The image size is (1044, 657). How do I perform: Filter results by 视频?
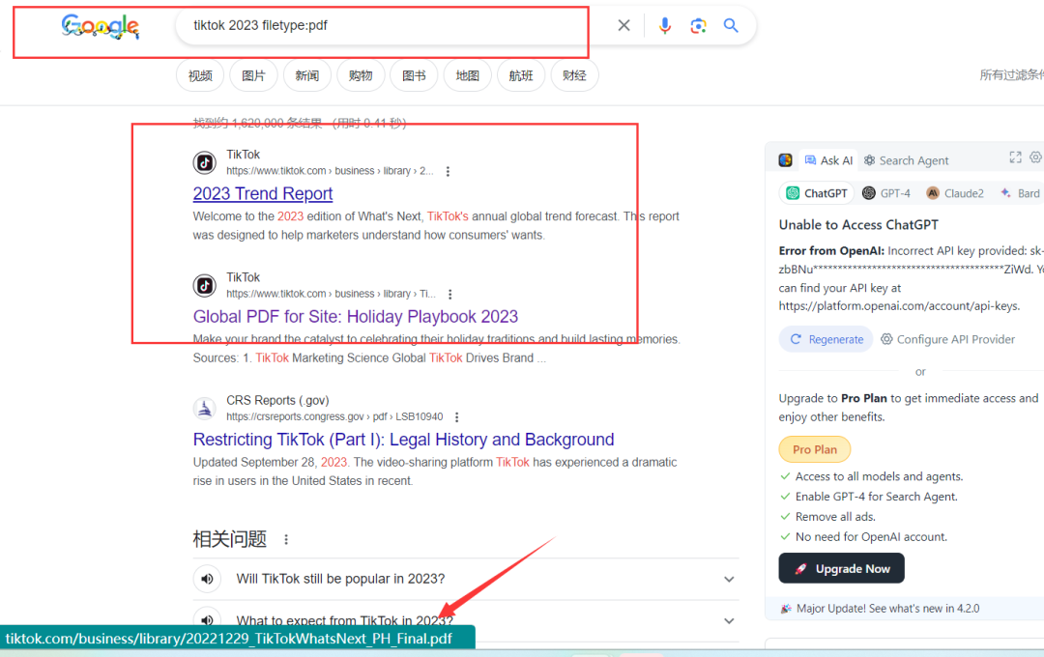[x=200, y=76]
